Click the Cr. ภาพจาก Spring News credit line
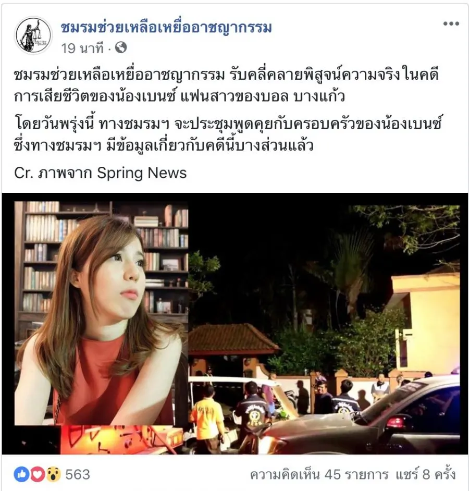The width and height of the screenshot is (469, 491). point(100,173)
